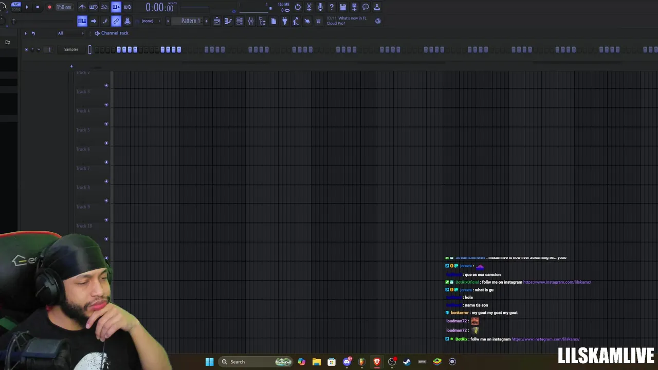Open Steam from the taskbar

tap(407, 362)
